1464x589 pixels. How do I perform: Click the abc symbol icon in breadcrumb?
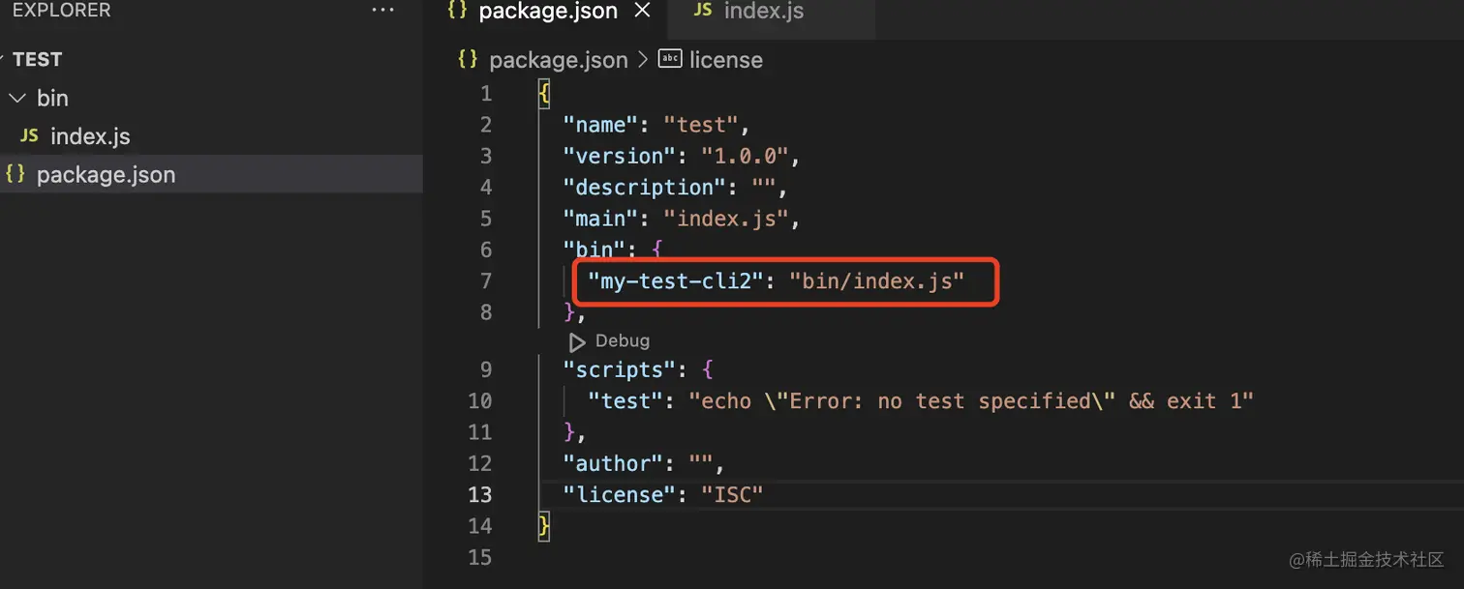click(670, 59)
